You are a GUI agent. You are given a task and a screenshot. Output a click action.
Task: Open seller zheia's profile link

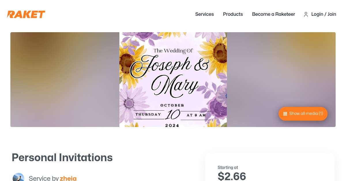pyautogui.click(x=68, y=178)
